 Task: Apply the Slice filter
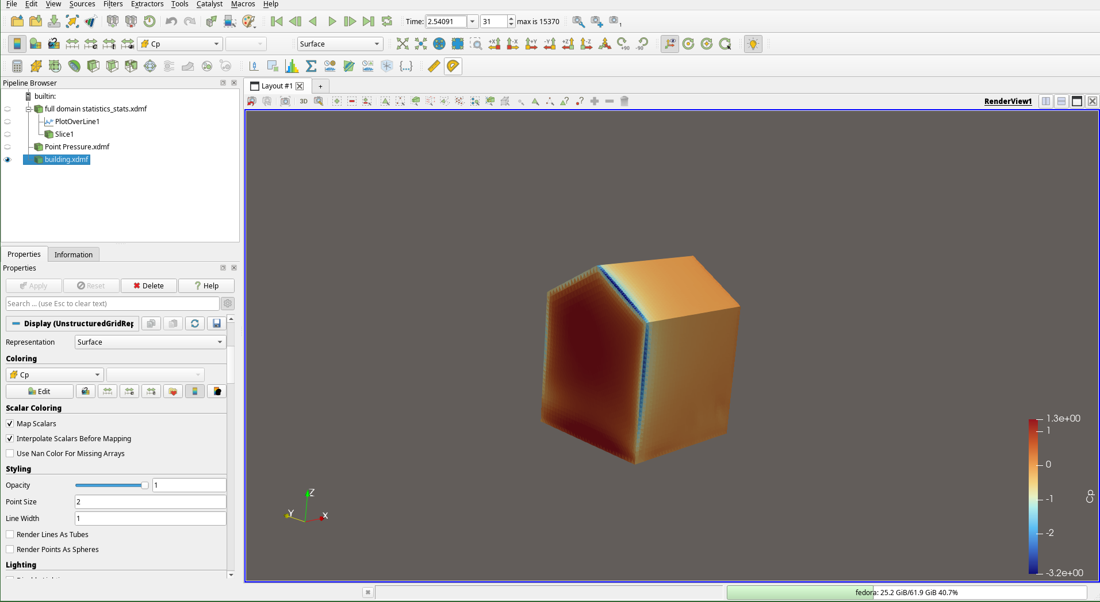tap(112, 66)
